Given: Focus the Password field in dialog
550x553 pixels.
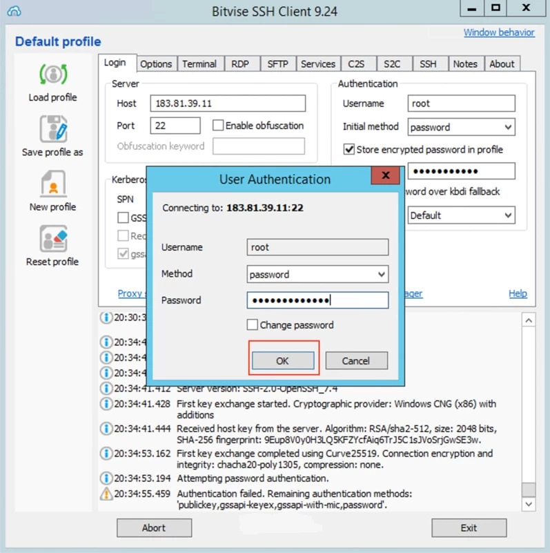Looking at the screenshot, I should click(317, 300).
